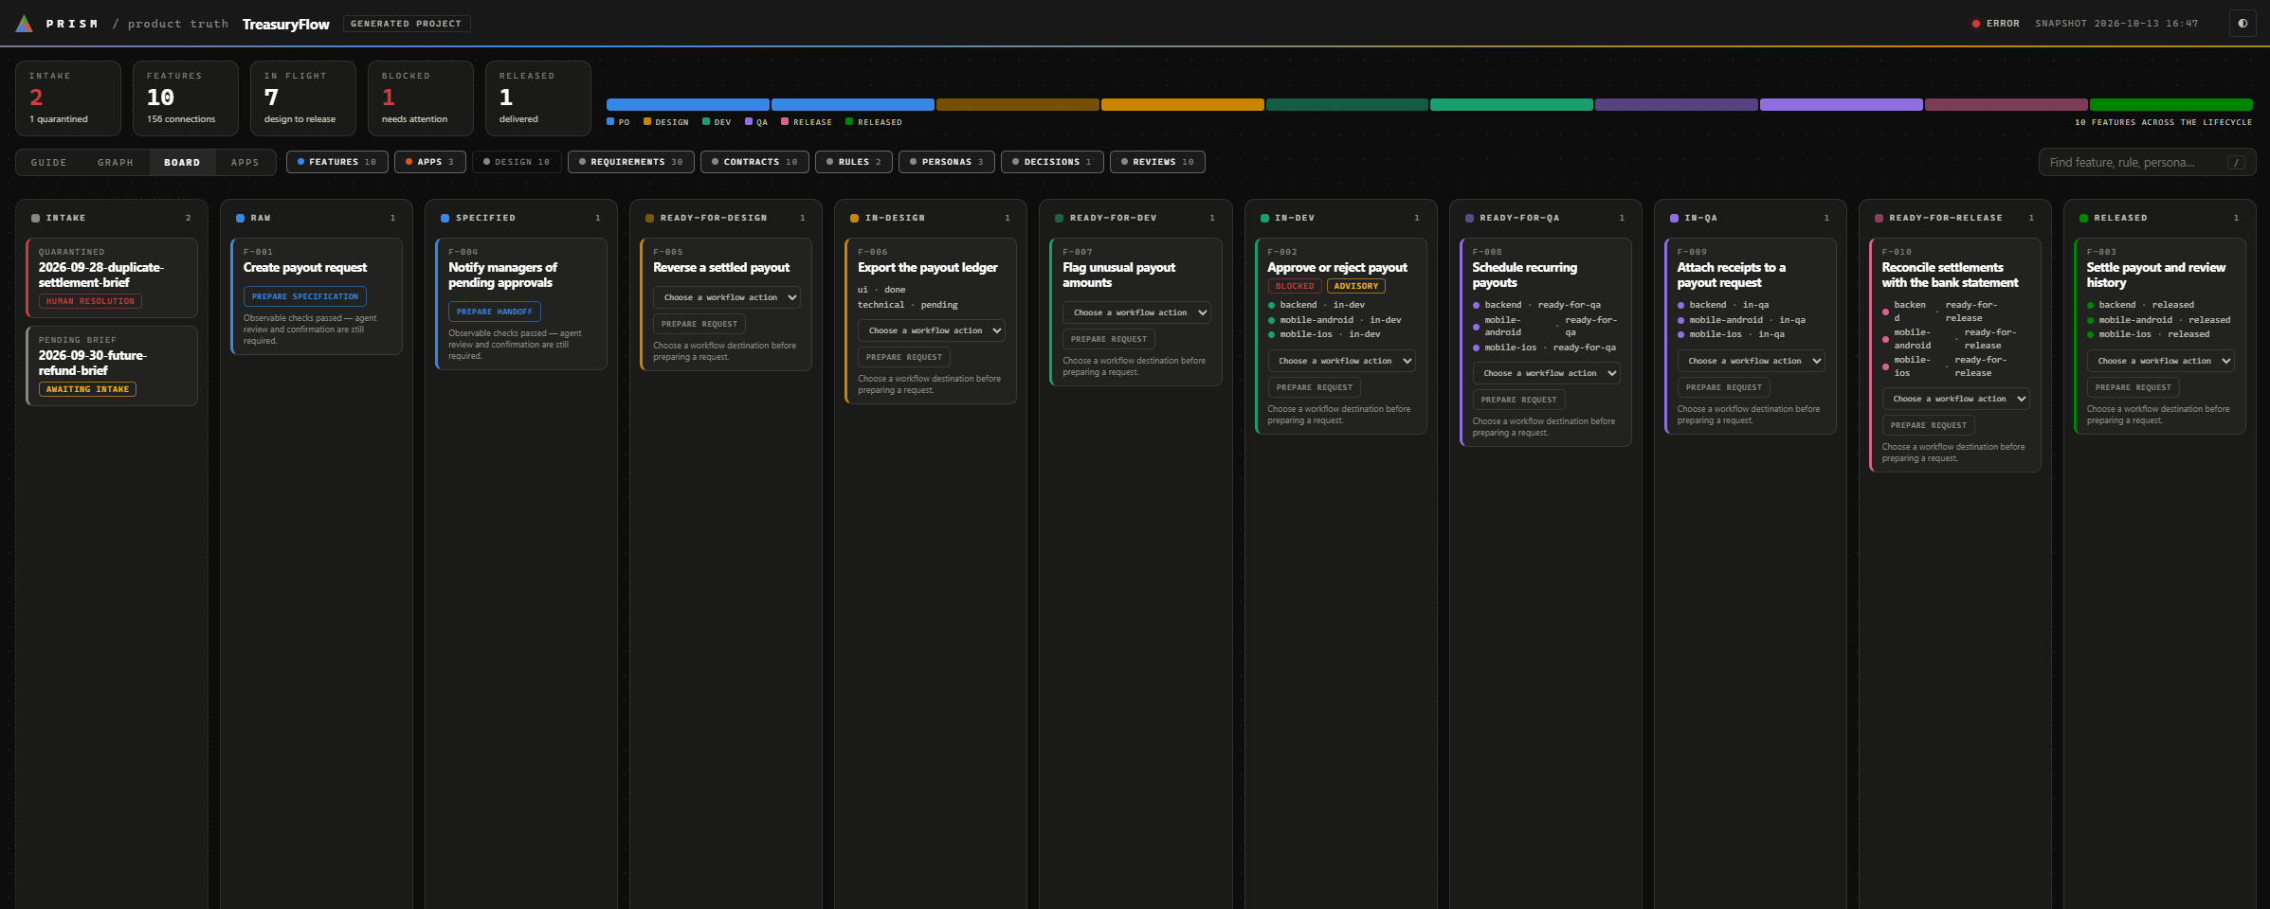Viewport: 2270px width, 909px height.
Task: Toggle the REQUIREMENTS 30 filter chip
Action: tap(631, 162)
